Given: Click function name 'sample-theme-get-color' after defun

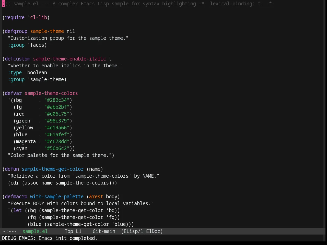Looking at the screenshot, I should pos(53,169).
